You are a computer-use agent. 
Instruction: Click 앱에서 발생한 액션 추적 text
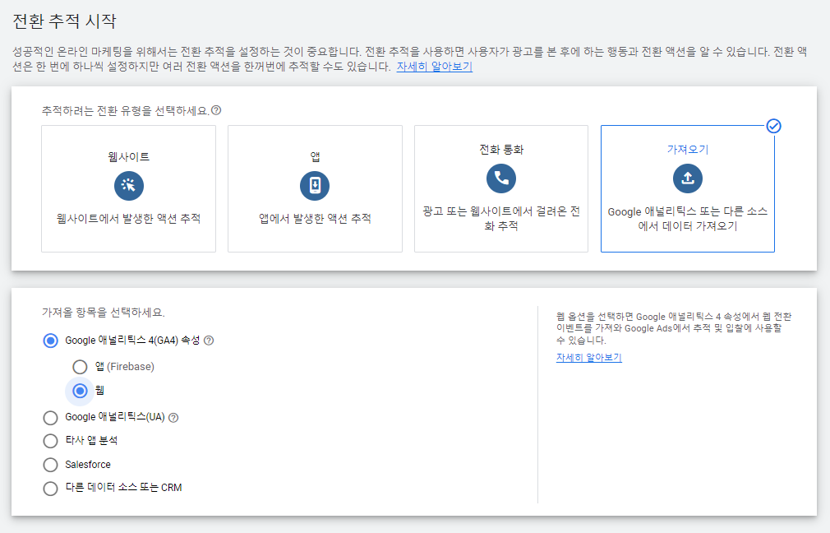pyautogui.click(x=315, y=218)
